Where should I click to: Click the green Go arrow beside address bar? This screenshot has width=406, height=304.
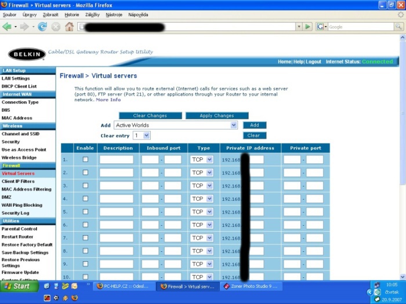(x=307, y=27)
